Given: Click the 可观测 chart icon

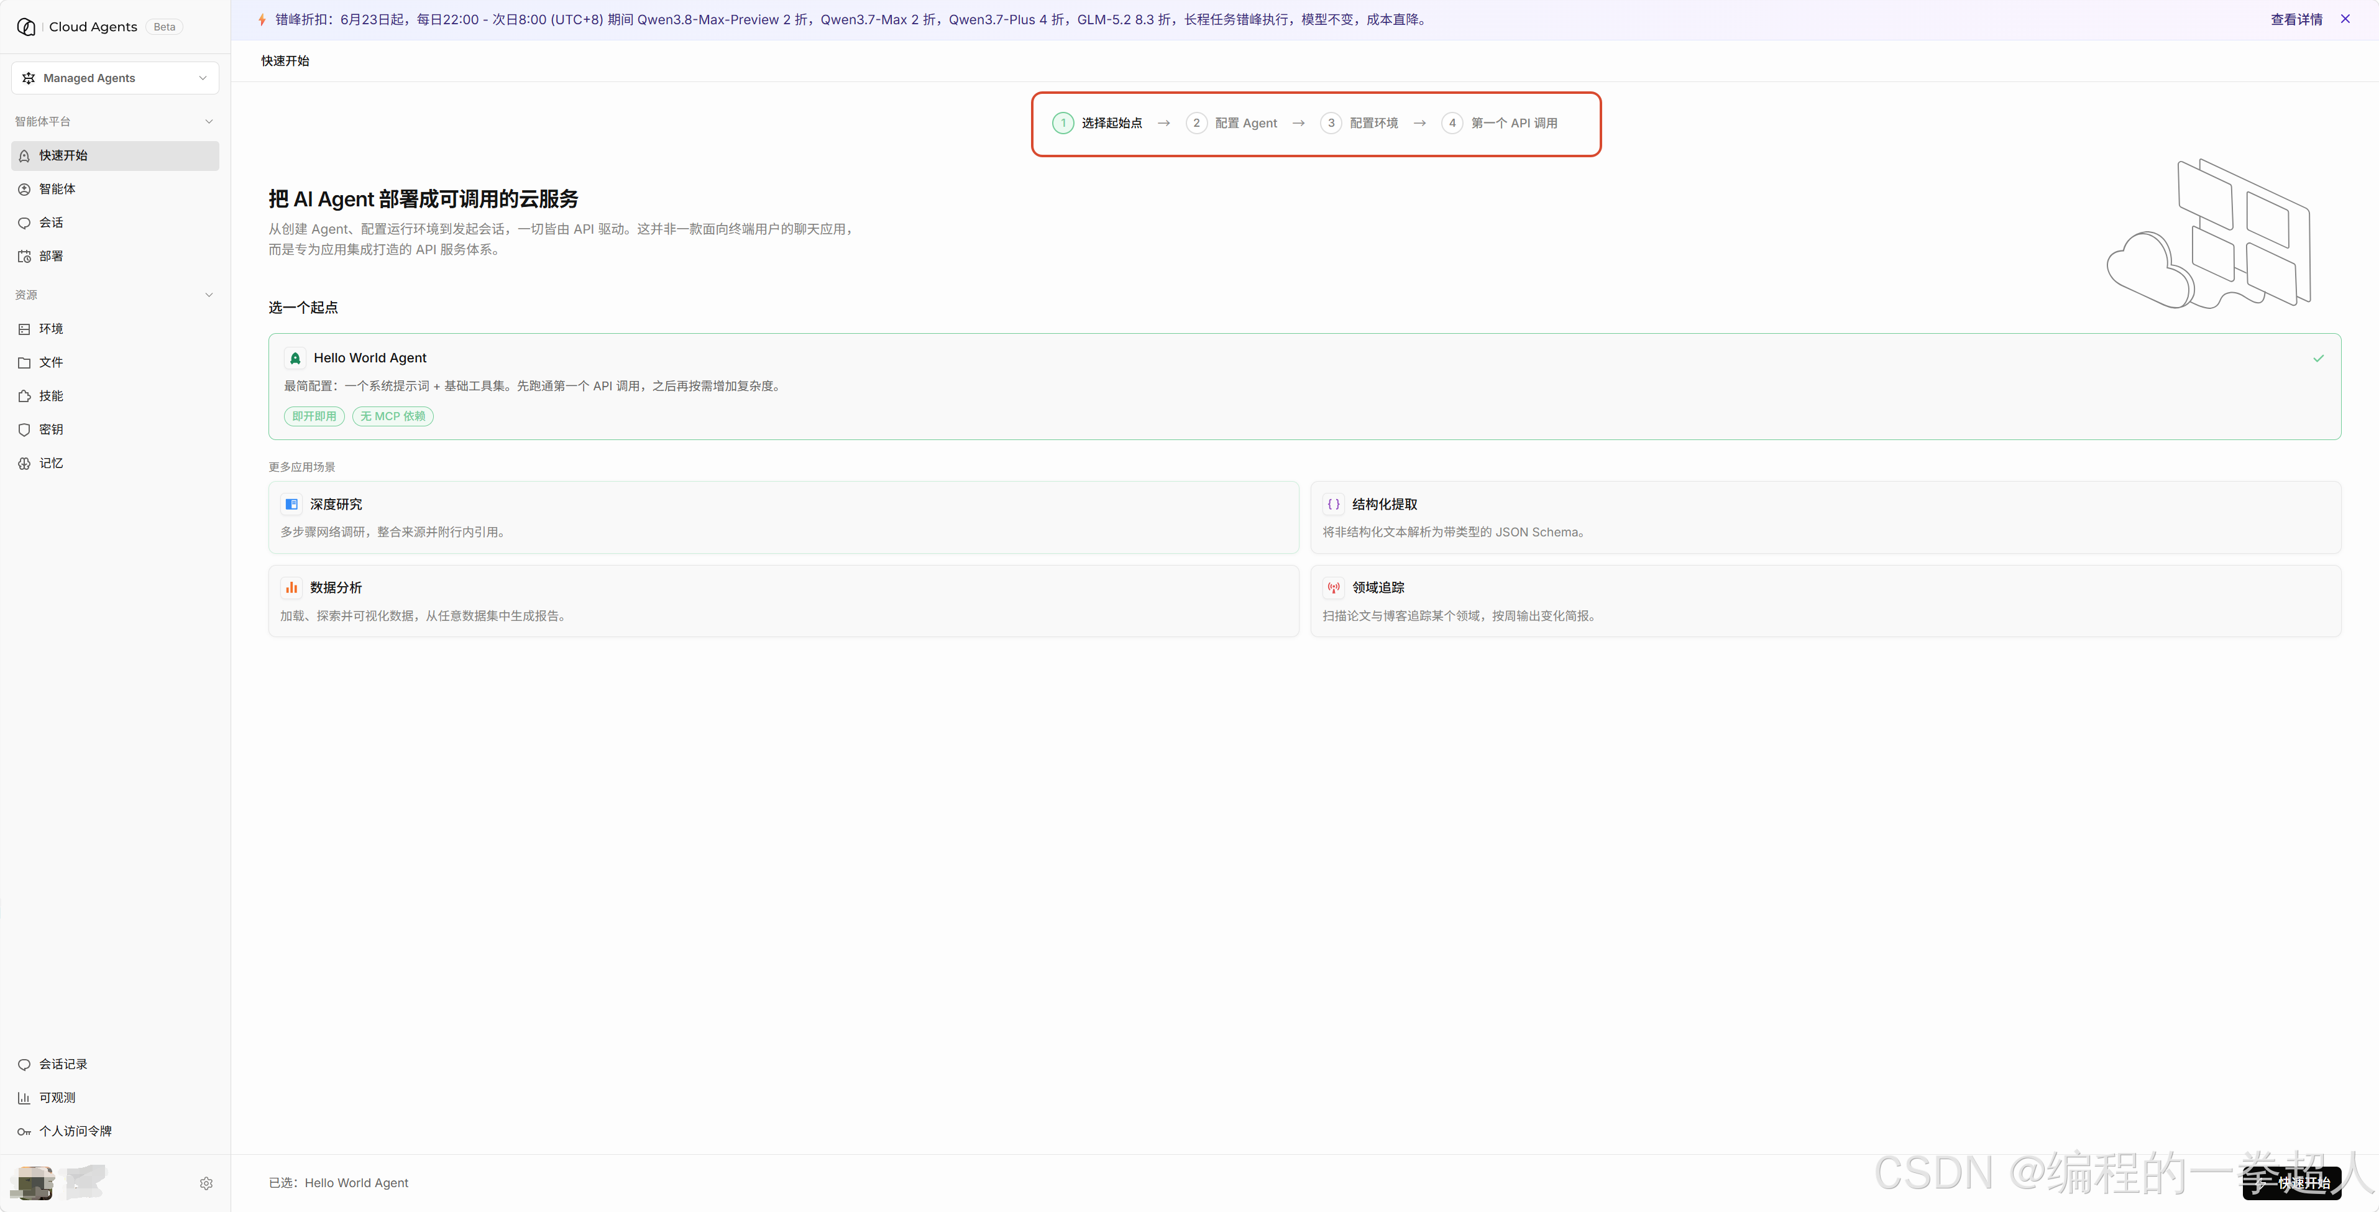Looking at the screenshot, I should pyautogui.click(x=25, y=1098).
